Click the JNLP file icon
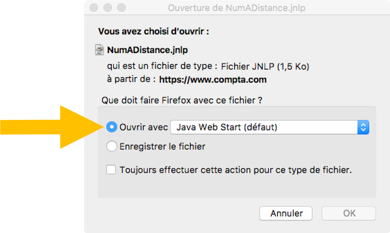The height and width of the screenshot is (233, 390). point(100,50)
